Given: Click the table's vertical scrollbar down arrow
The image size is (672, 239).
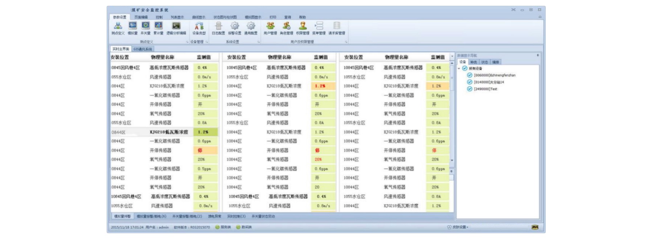Looking at the screenshot, I should [x=452, y=160].
